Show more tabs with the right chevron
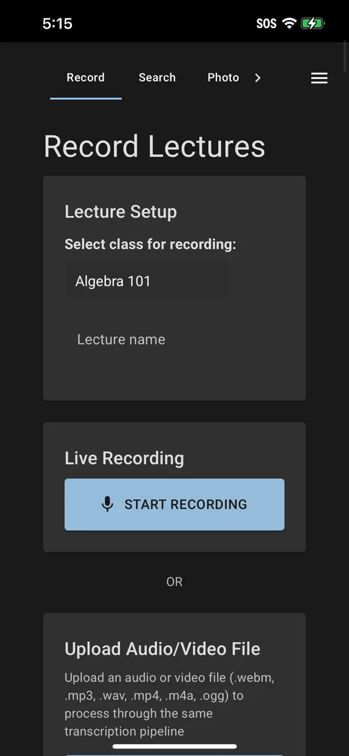Viewport: 349px width, 756px height. pyautogui.click(x=258, y=77)
